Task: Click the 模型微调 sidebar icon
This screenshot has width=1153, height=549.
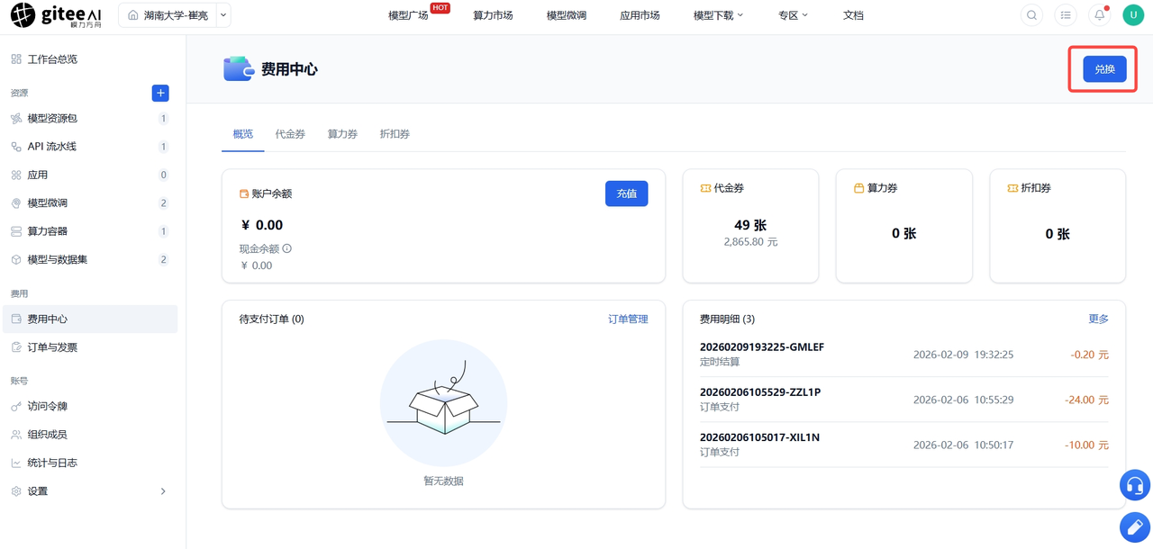Action: (16, 203)
